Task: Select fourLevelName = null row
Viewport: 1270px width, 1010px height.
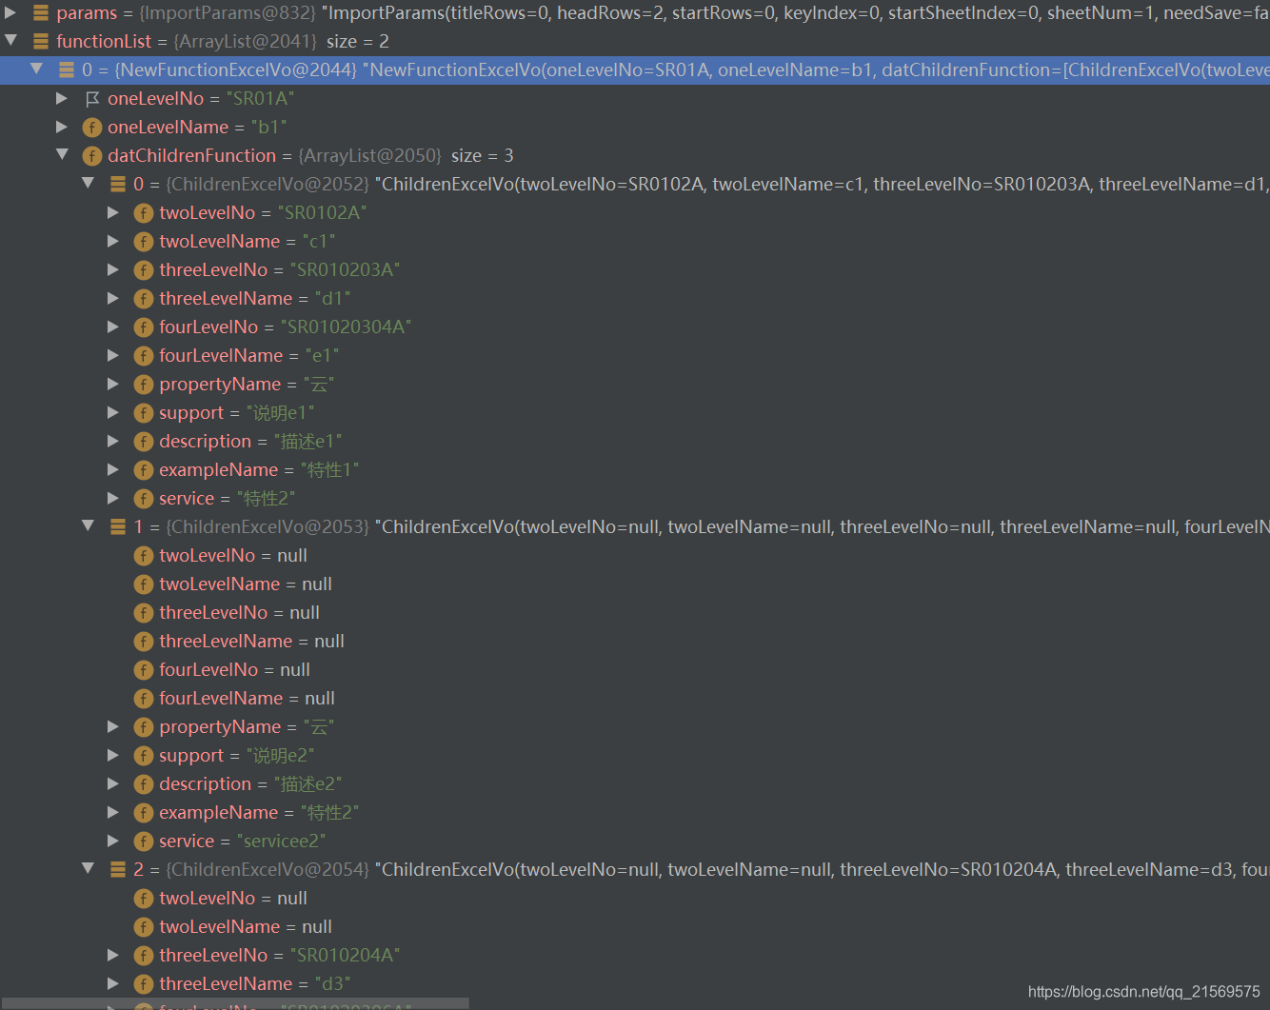Action: 635,699
